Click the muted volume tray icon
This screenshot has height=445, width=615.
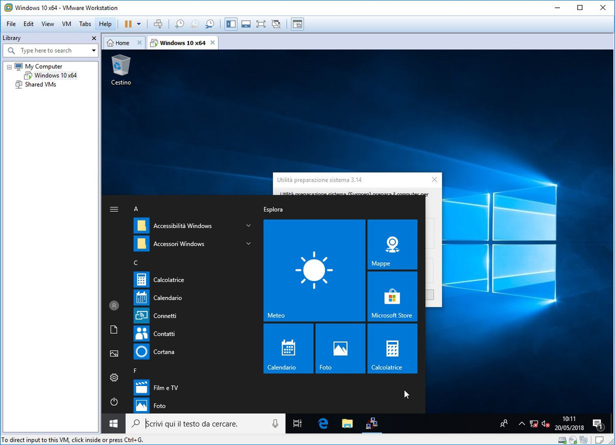pos(545,424)
